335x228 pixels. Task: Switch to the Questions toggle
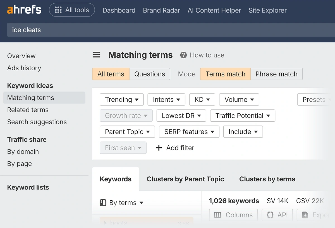tap(150, 74)
